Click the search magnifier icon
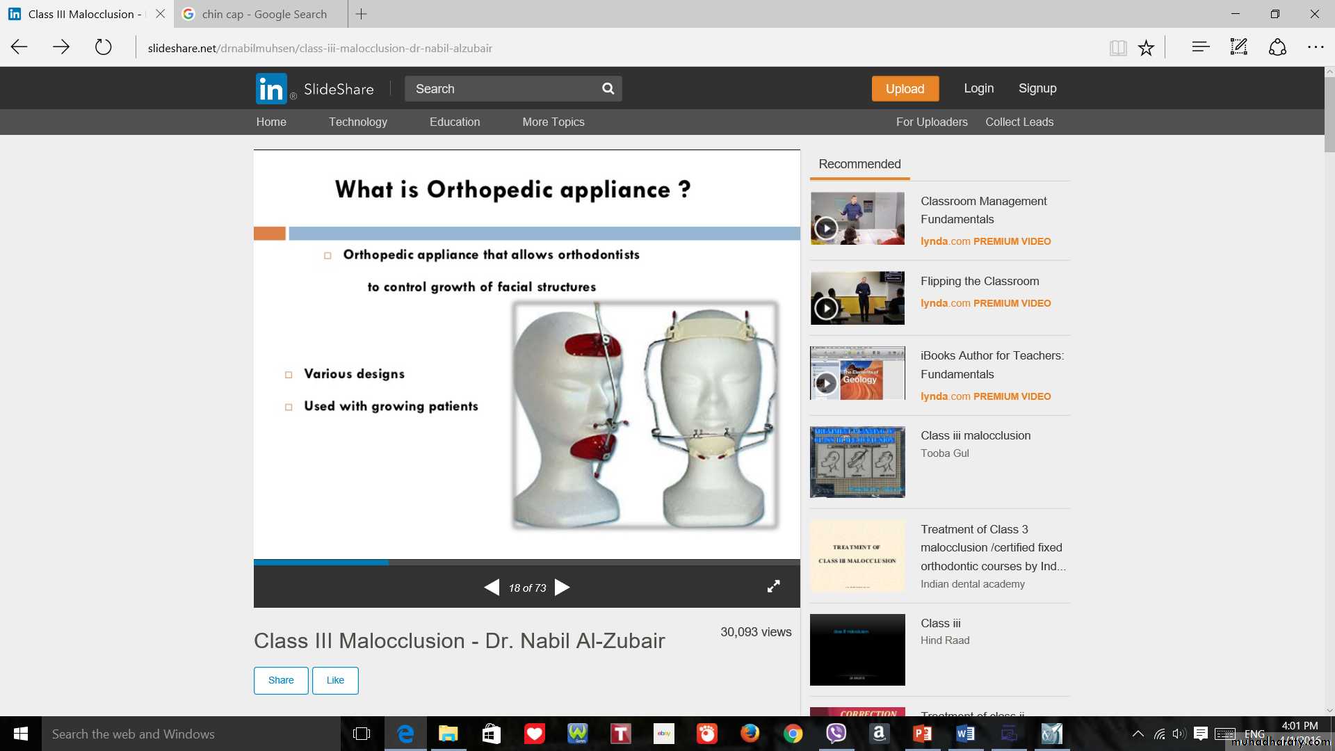Screen dimensions: 1335x751 pyautogui.click(x=608, y=89)
